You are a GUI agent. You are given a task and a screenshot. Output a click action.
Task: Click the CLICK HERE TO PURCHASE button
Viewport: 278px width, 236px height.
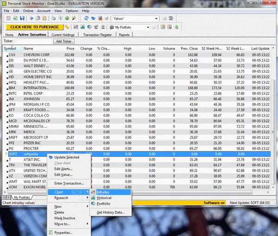click(x=35, y=27)
